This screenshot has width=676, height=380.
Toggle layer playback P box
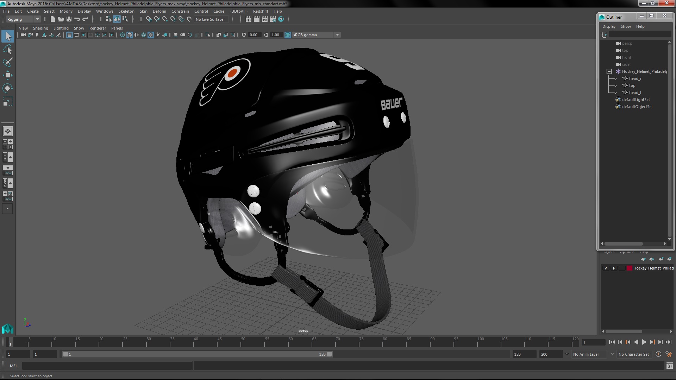tap(614, 268)
